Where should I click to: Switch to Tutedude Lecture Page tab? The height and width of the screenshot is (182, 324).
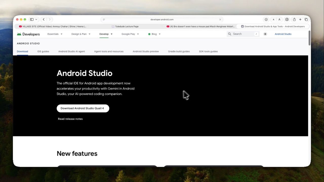[125, 26]
